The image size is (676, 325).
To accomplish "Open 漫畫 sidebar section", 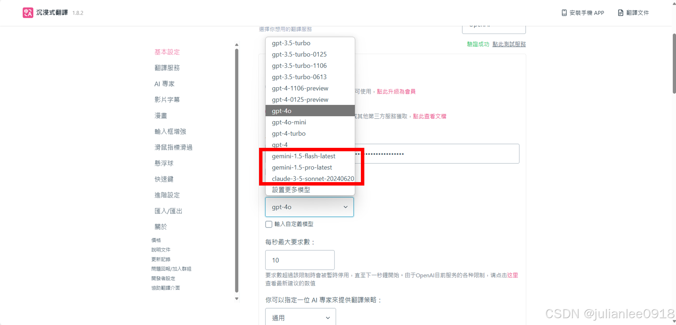I will (161, 115).
